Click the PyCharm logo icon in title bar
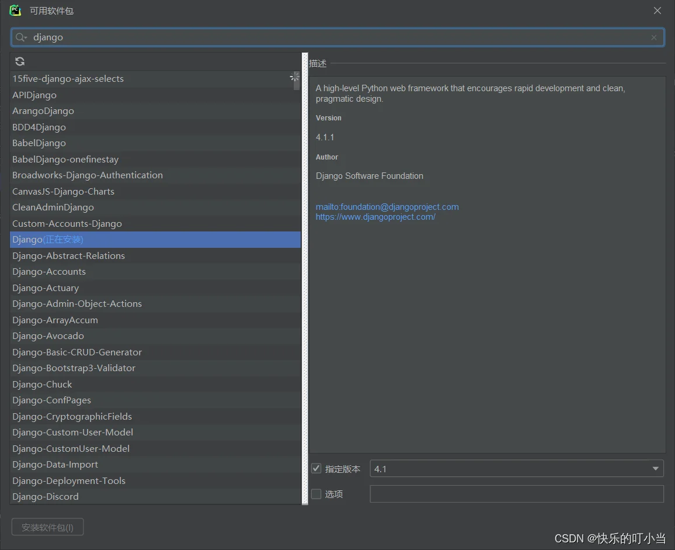Screen dimensions: 675x550 point(15,11)
